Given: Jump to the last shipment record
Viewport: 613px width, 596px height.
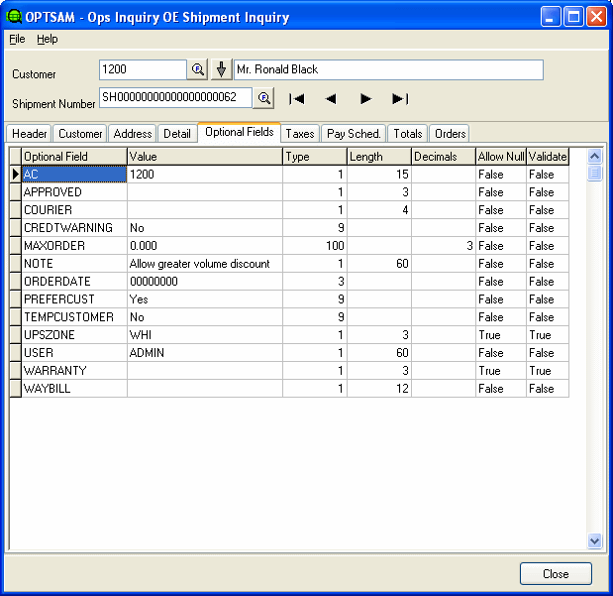Looking at the screenshot, I should pos(400,98).
